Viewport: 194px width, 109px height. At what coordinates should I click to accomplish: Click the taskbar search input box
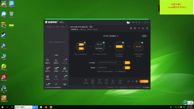23,107
